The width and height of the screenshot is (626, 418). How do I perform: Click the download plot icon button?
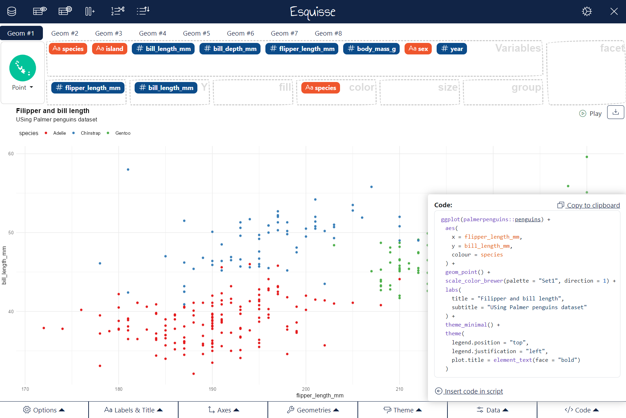[616, 112]
